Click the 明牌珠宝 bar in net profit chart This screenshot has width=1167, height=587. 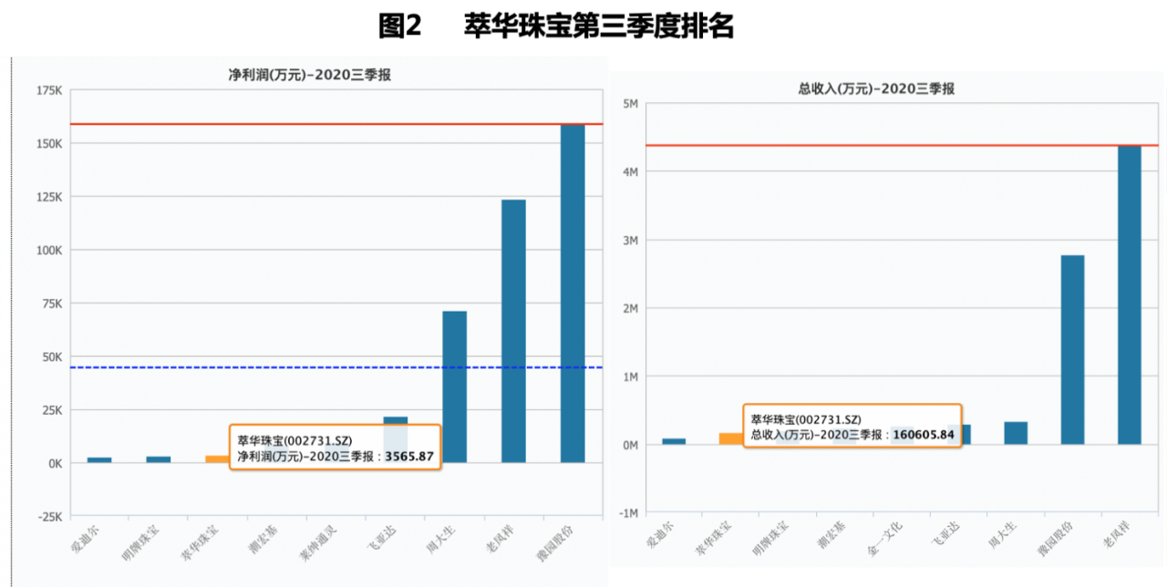point(159,459)
